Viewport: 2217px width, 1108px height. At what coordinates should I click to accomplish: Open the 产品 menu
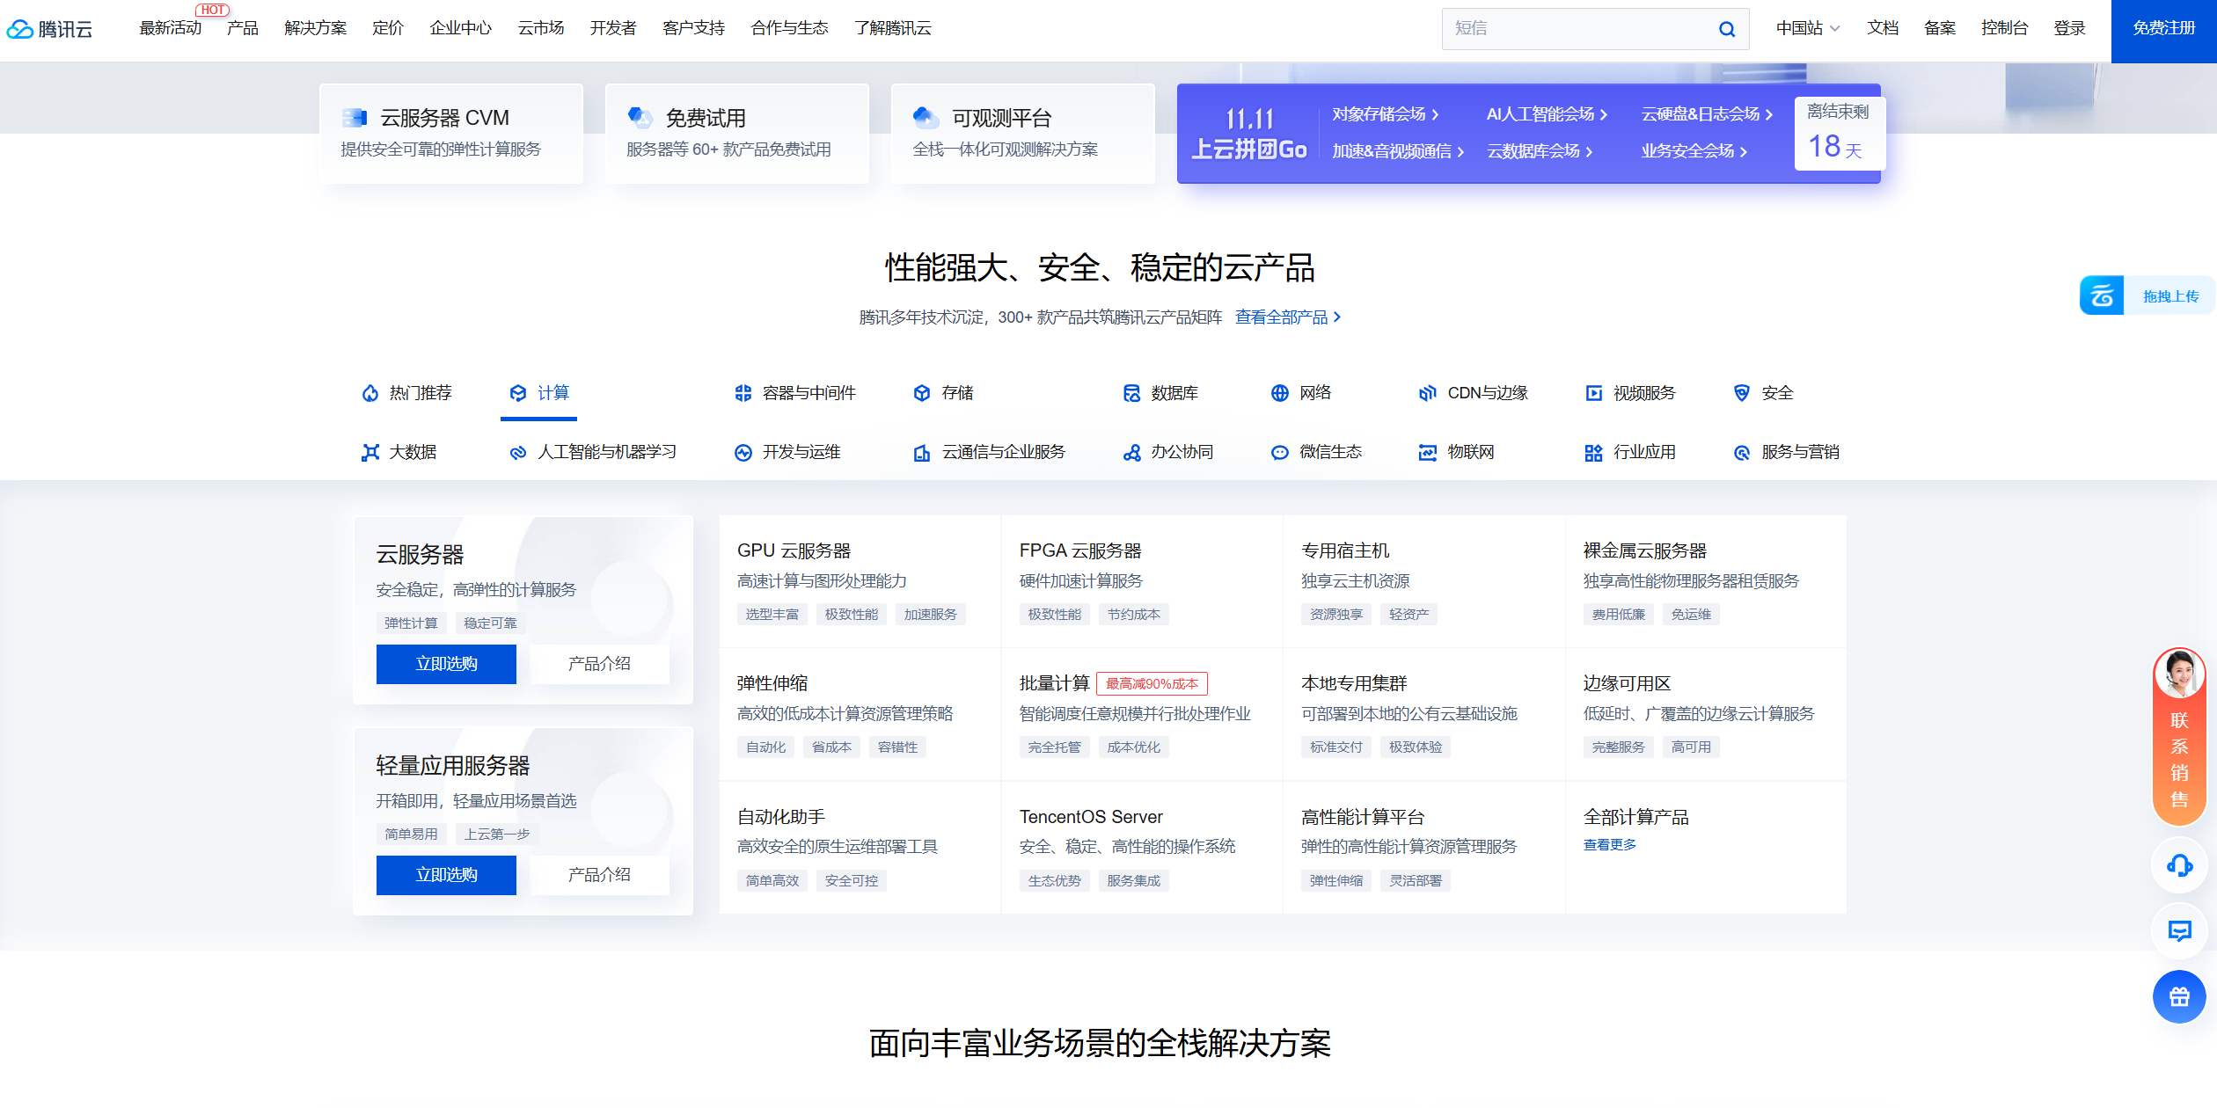(243, 28)
